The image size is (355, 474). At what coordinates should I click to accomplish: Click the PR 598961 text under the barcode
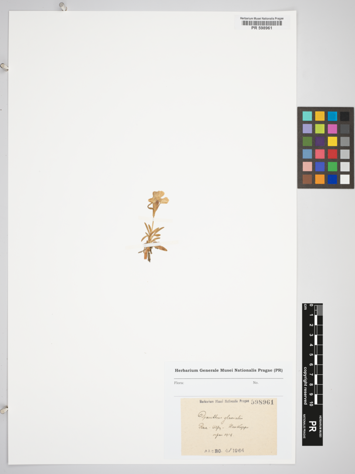click(x=262, y=28)
